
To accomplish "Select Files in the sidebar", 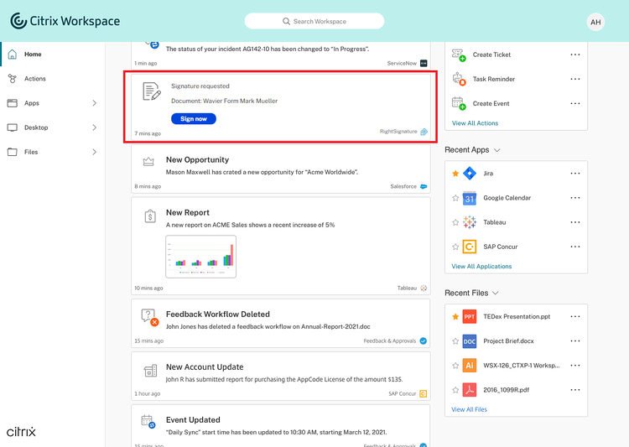I will coord(52,152).
